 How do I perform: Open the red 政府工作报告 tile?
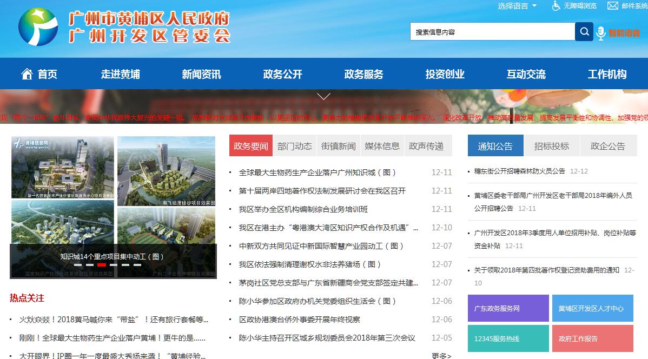(592, 338)
